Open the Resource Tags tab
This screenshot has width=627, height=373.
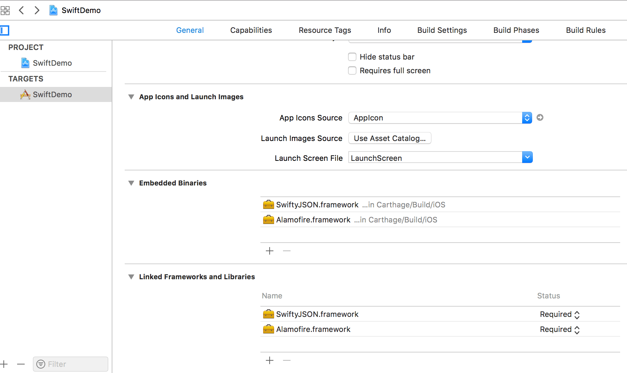click(x=325, y=30)
